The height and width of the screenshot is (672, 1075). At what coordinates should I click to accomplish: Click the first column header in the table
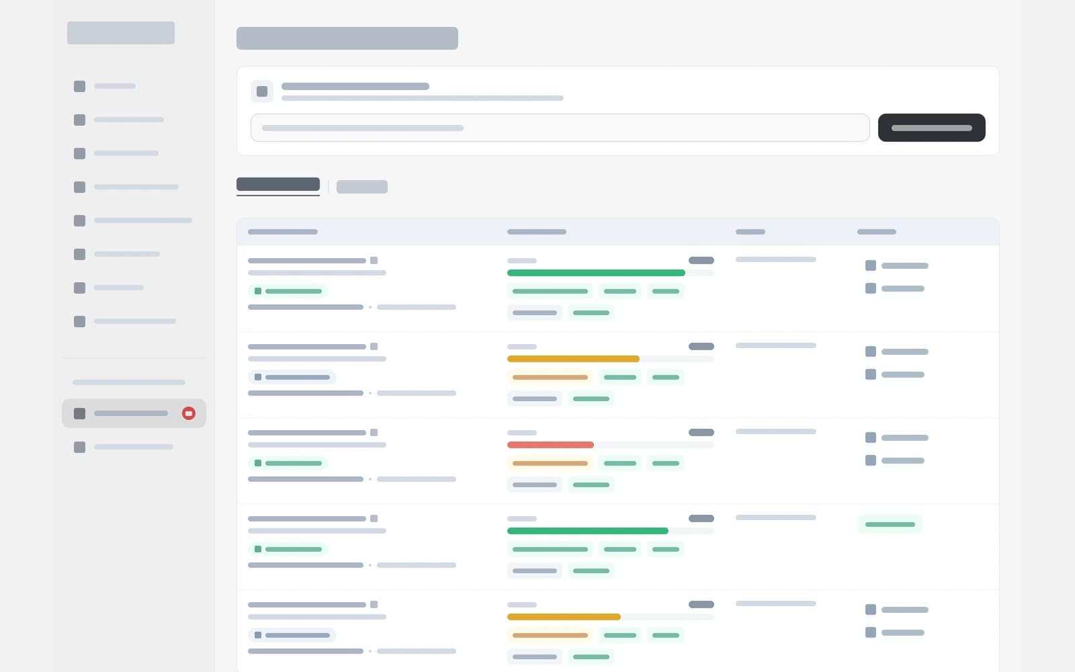pyautogui.click(x=283, y=232)
